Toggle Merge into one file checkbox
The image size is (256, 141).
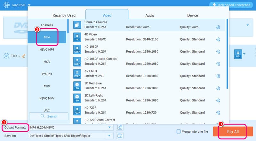[x=179, y=131]
